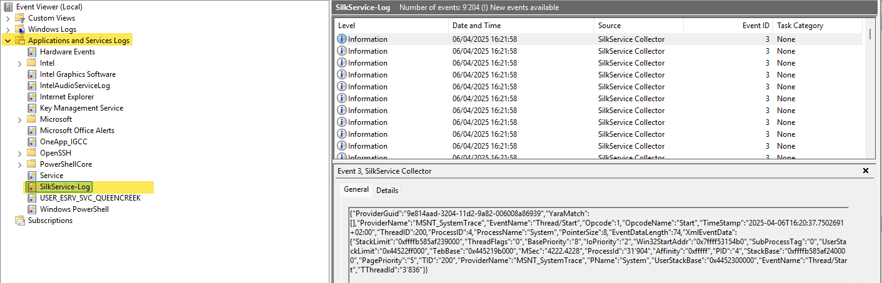
Task: Click the Intel folder icon
Action: coord(33,63)
